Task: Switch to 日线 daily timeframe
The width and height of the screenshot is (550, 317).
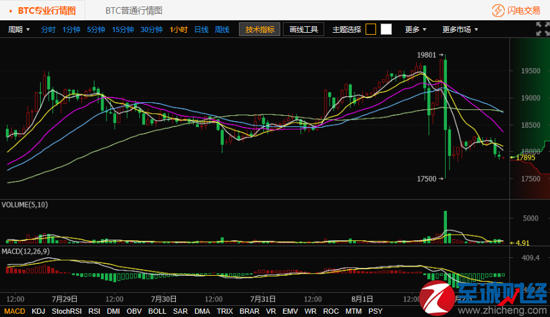Action: (x=201, y=29)
